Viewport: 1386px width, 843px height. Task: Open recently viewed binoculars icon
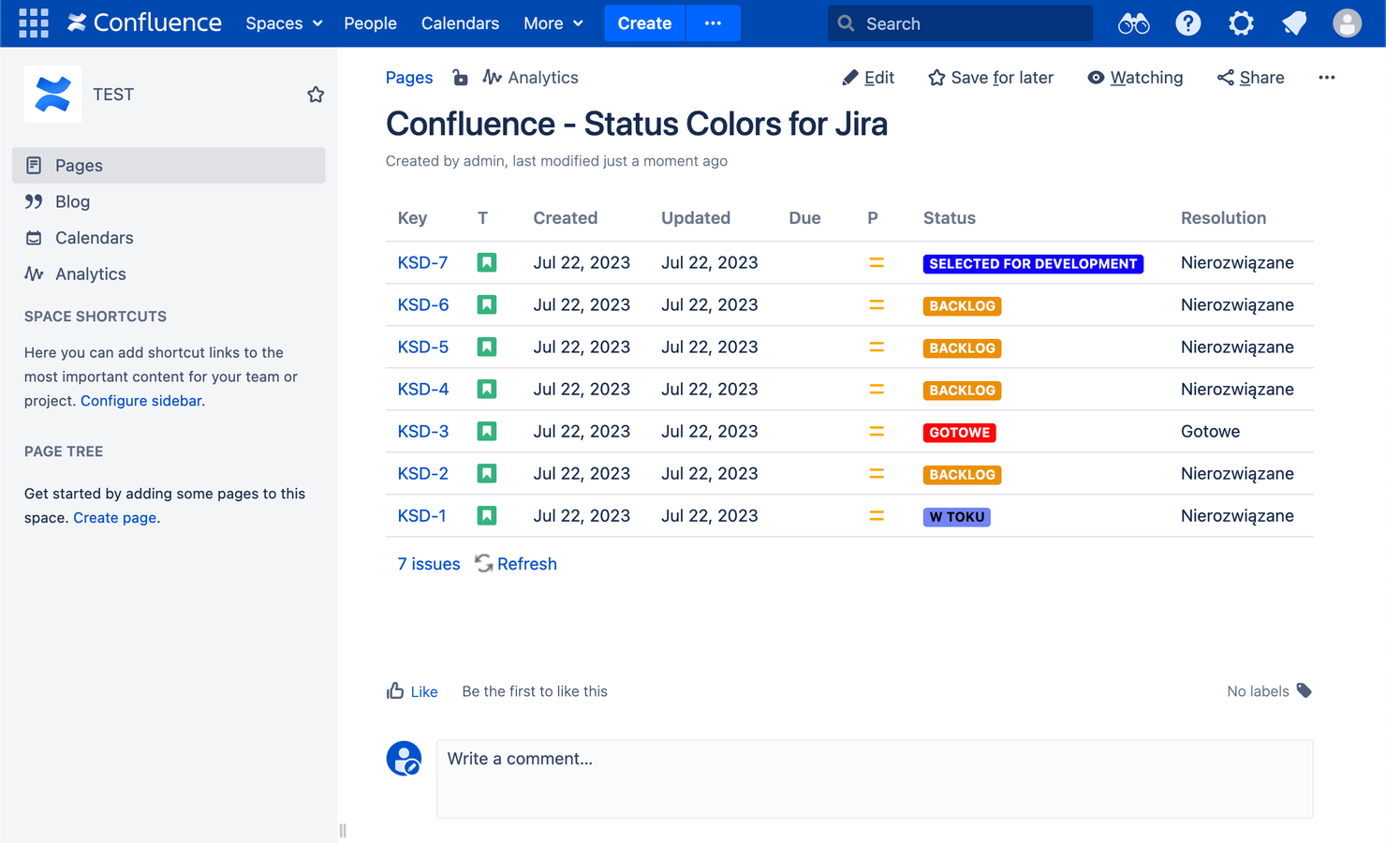click(x=1133, y=23)
